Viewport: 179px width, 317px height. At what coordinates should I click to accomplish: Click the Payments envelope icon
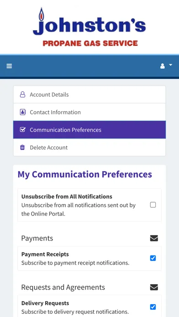pyautogui.click(x=154, y=238)
